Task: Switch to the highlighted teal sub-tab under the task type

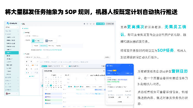Action: [43, 46]
